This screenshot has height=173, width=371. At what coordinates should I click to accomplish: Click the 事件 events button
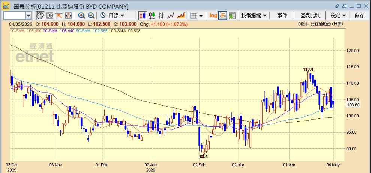tap(282, 16)
